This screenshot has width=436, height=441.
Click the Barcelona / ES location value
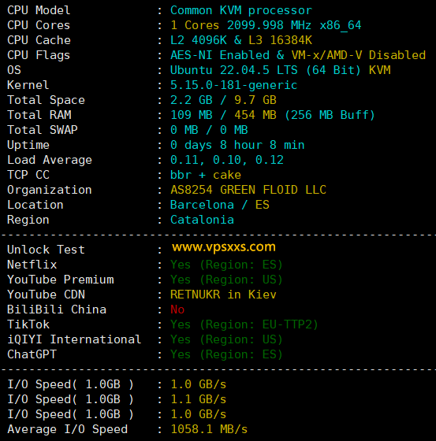(x=220, y=205)
